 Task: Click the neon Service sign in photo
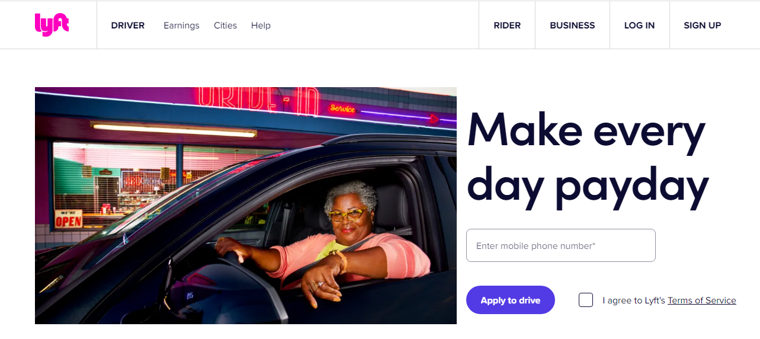(342, 108)
